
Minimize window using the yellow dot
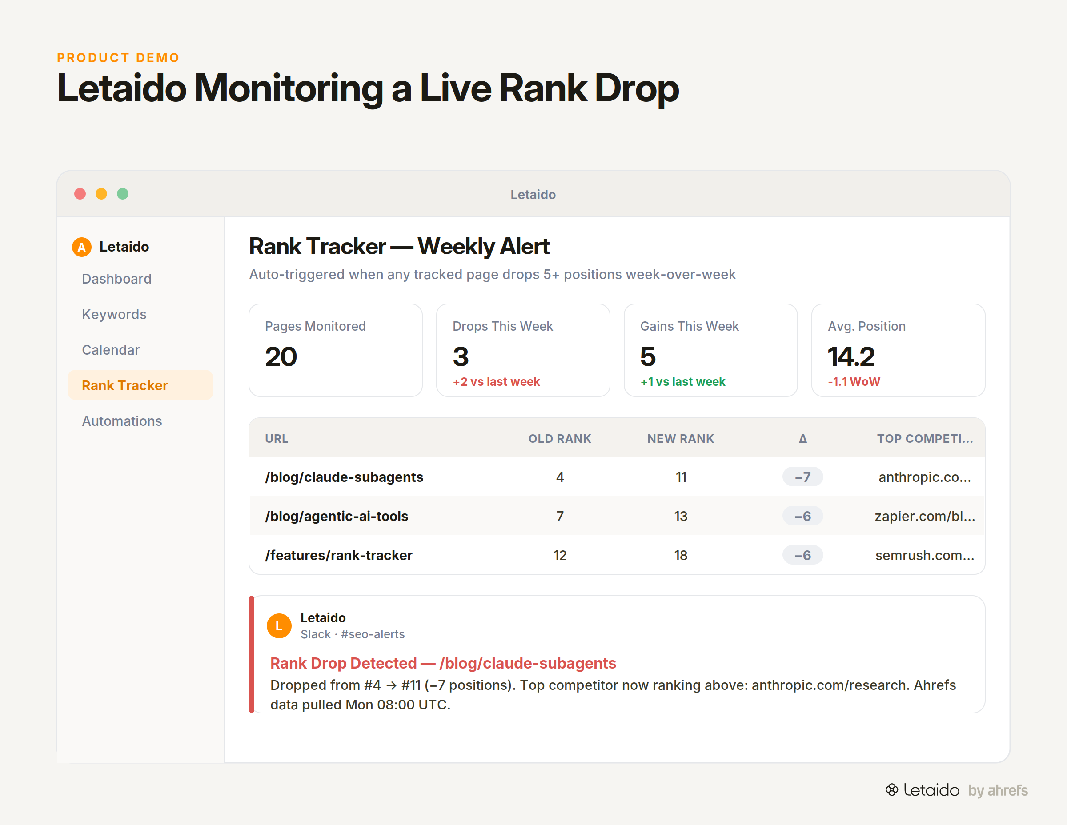tap(101, 194)
